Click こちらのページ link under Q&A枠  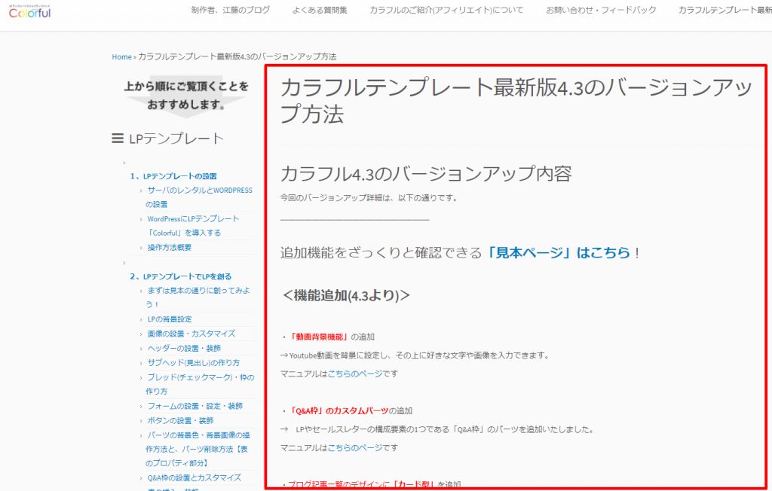click(x=355, y=448)
